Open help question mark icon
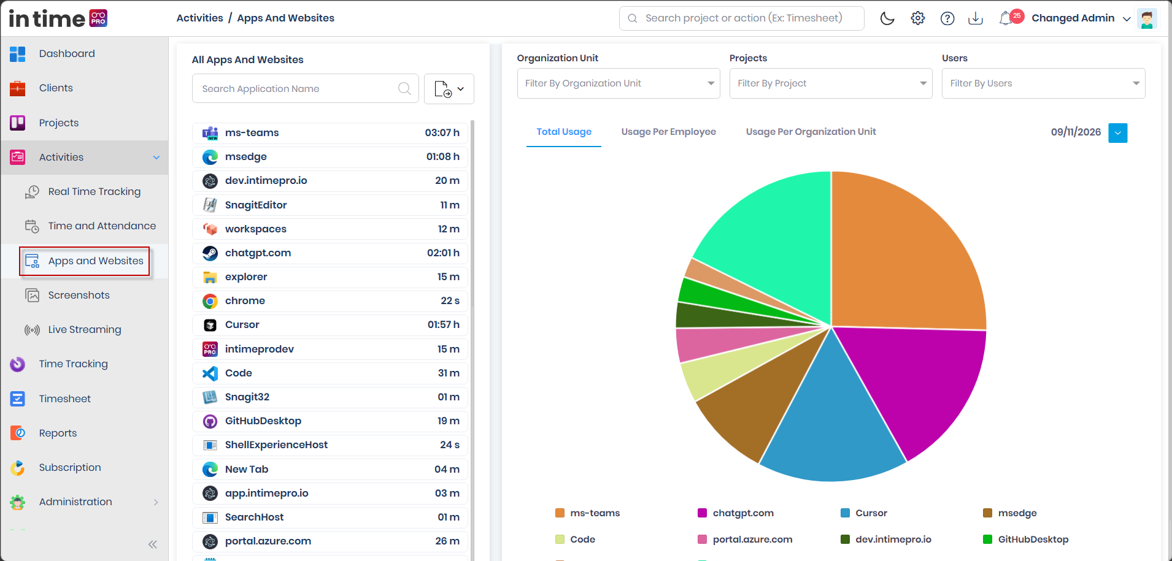The image size is (1172, 561). 947,18
